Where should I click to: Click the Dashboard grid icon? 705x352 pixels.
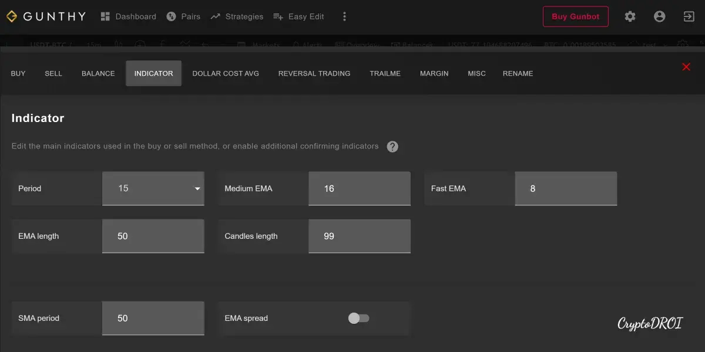(x=106, y=16)
